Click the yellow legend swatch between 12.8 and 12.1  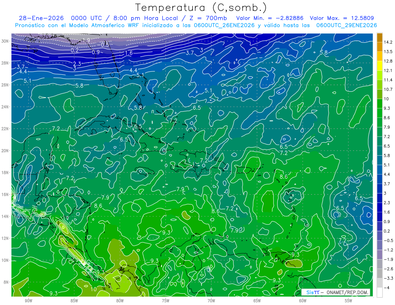380,66
